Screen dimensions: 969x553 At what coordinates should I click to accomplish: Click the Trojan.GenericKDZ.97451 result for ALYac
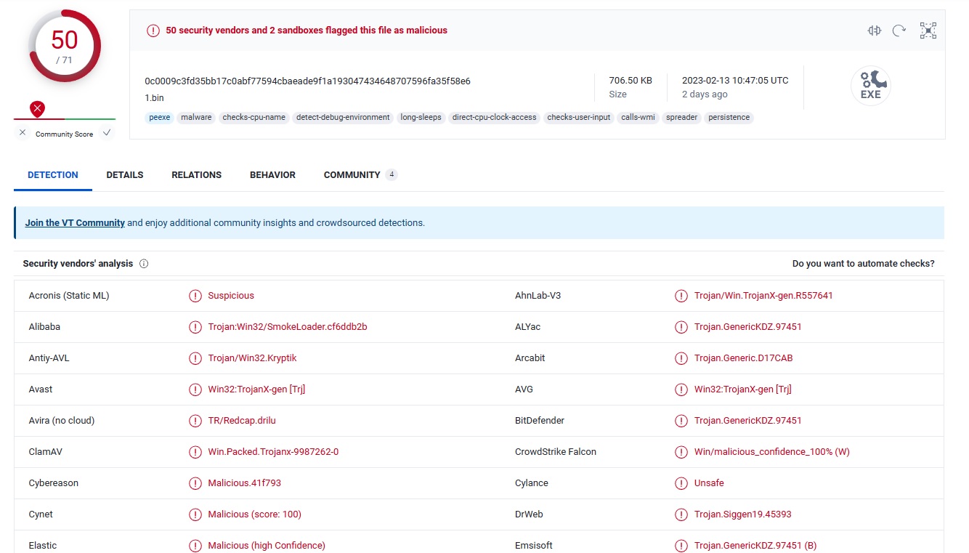(x=747, y=327)
